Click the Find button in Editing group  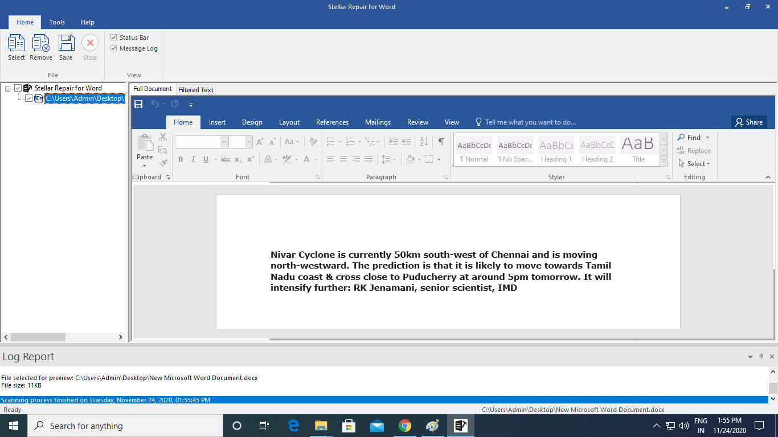[x=694, y=137]
